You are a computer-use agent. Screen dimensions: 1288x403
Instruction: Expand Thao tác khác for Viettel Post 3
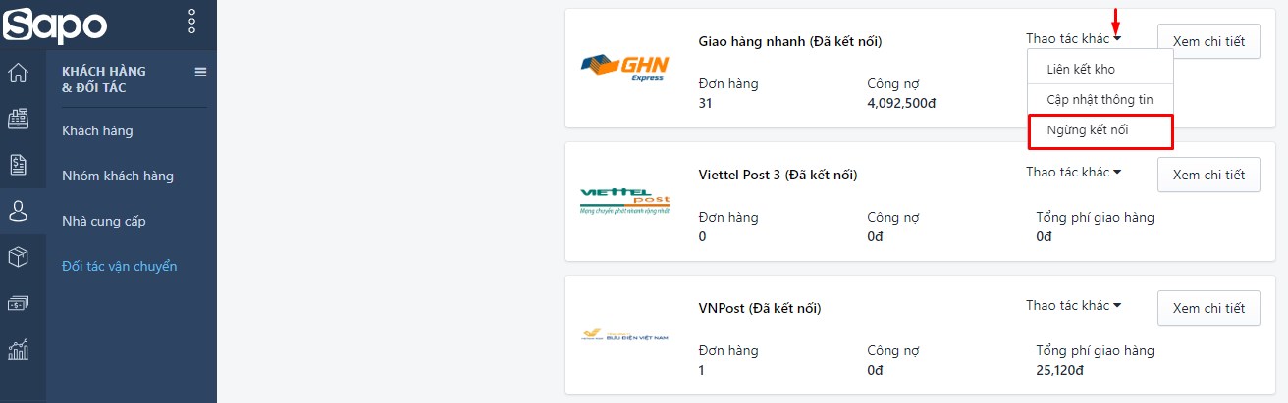pos(1074,173)
